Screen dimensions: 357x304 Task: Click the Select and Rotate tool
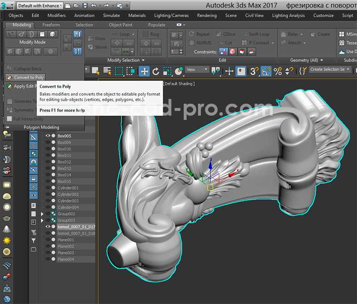156,71
